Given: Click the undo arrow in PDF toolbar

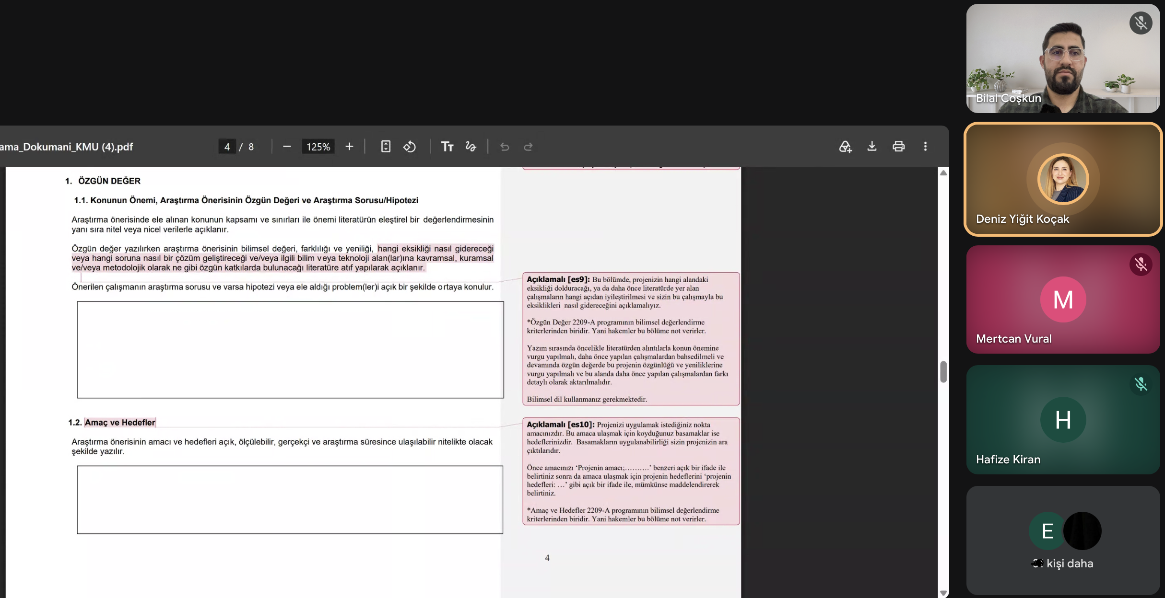Looking at the screenshot, I should click(x=505, y=147).
